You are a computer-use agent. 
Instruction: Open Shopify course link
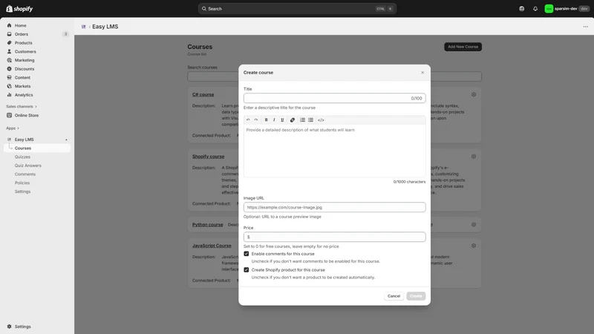coord(209,157)
